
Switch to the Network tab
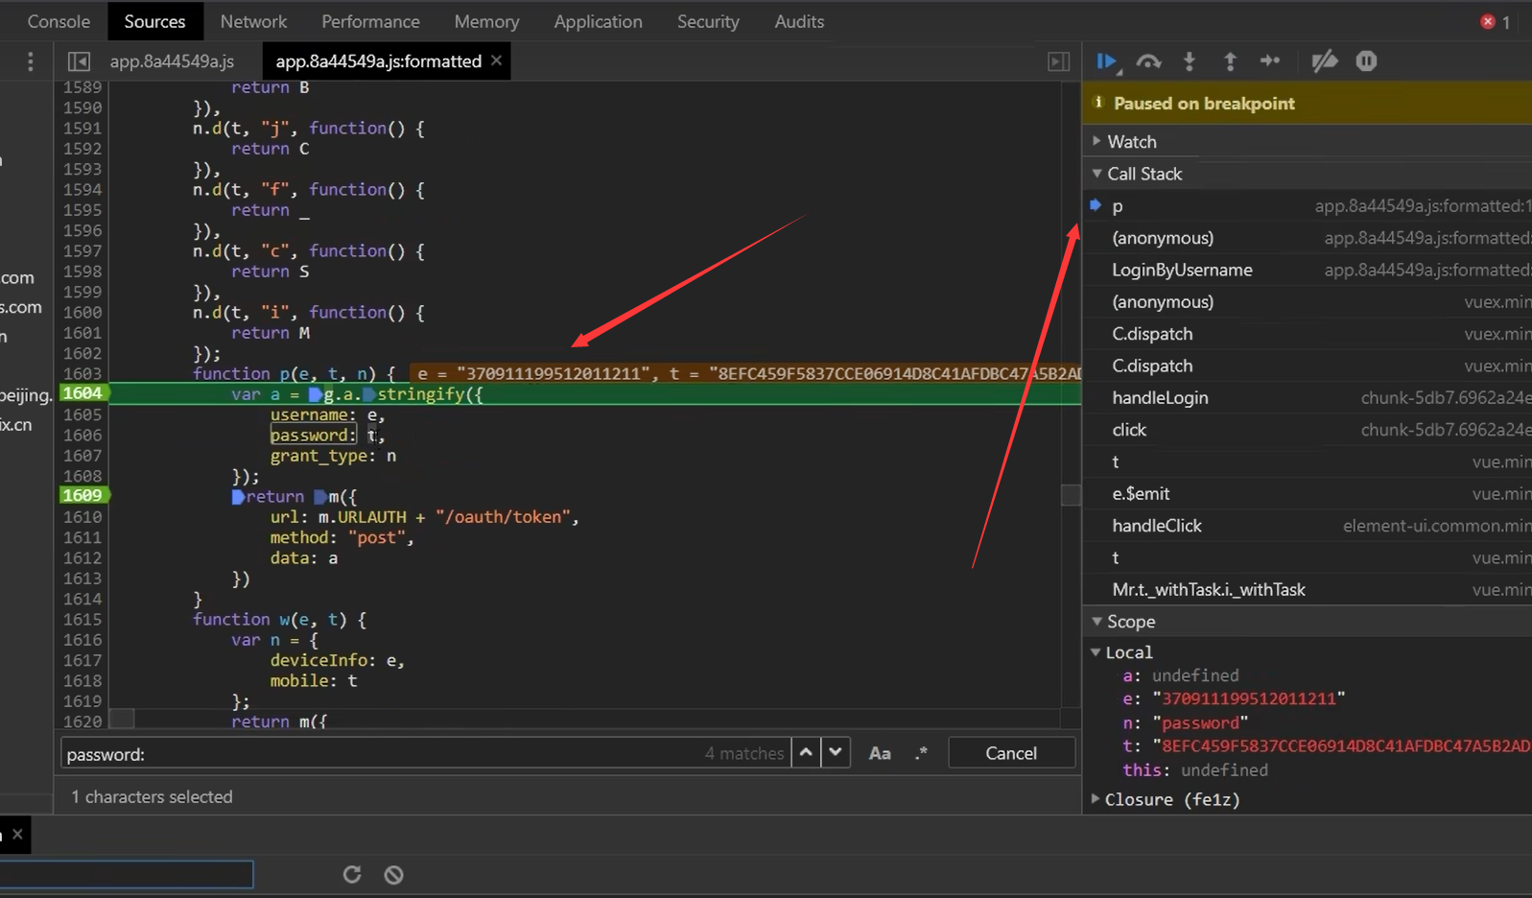coord(253,21)
